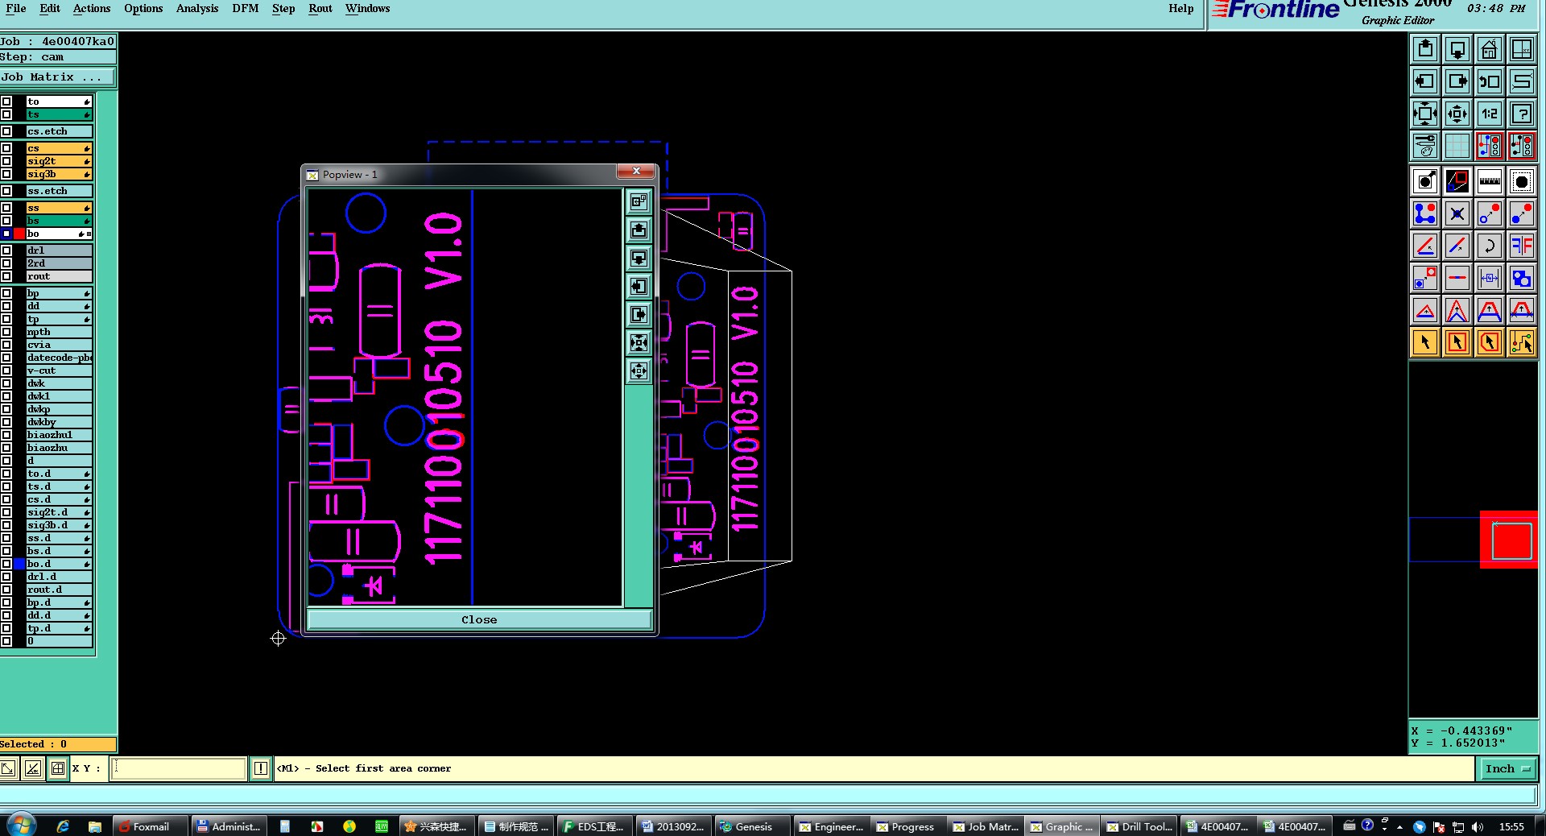This screenshot has width=1546, height=836.
Task: Click zoom in icon in Popview window
Action: tap(639, 343)
